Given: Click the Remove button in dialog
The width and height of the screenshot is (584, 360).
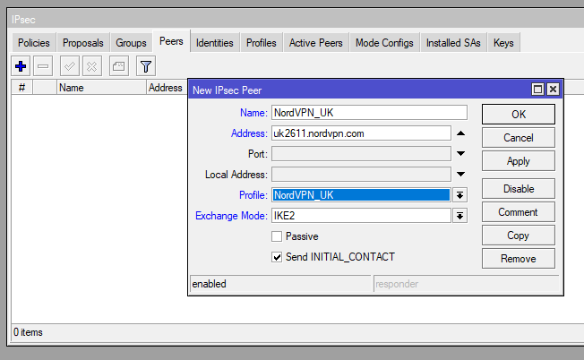Looking at the screenshot, I should click(519, 259).
